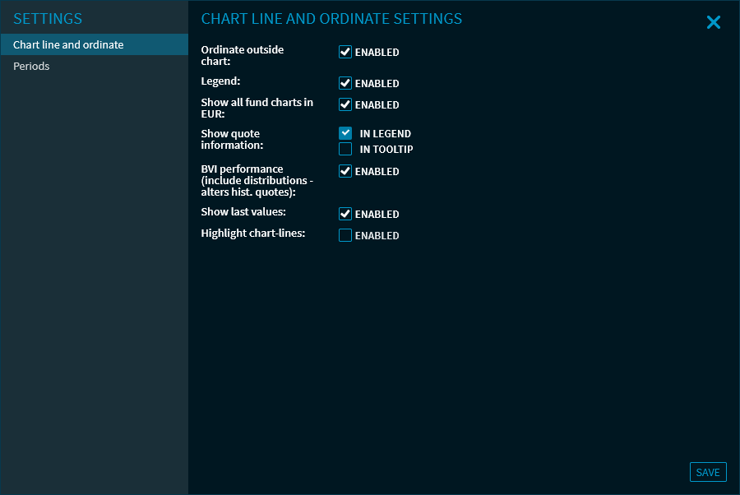Uncheck the Ordinate outside chart checkbox

point(345,52)
